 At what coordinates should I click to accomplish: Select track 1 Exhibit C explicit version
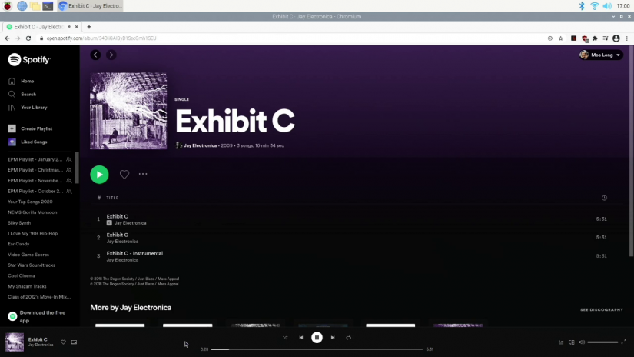pyautogui.click(x=352, y=219)
